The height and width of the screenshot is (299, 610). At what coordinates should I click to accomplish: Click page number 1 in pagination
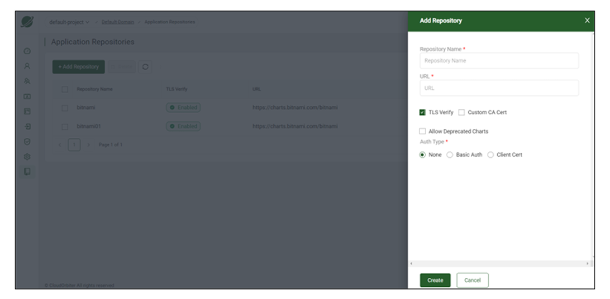74,145
